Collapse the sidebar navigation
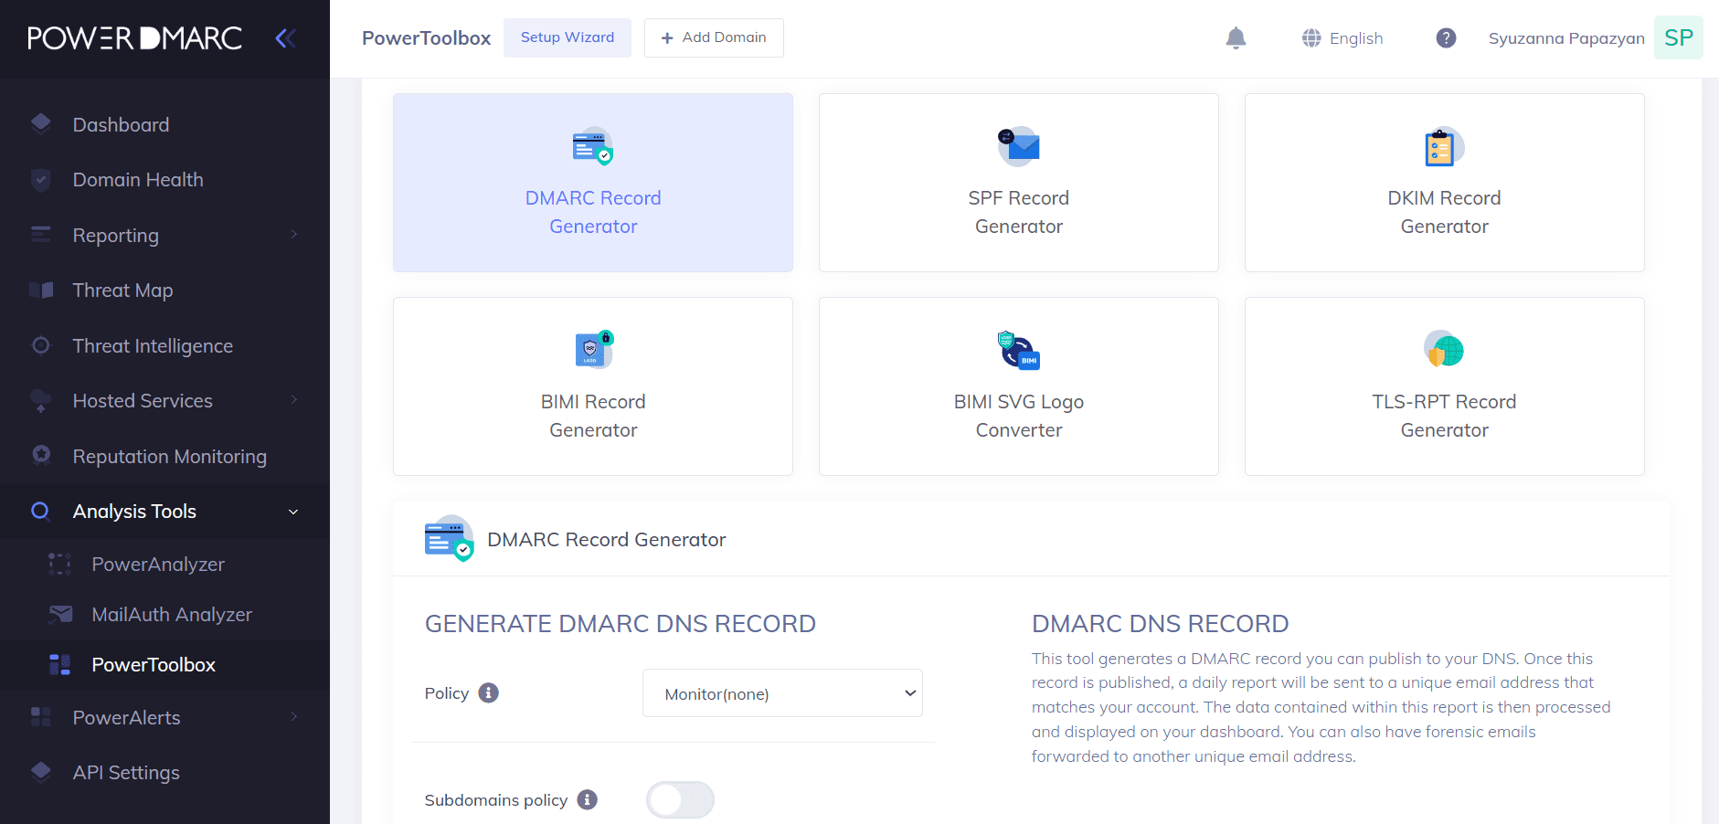 coord(284,37)
